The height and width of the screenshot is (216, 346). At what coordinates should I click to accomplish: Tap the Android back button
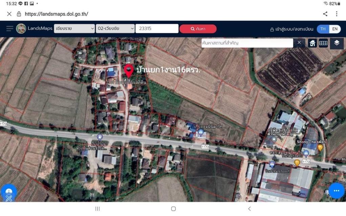click(x=250, y=209)
